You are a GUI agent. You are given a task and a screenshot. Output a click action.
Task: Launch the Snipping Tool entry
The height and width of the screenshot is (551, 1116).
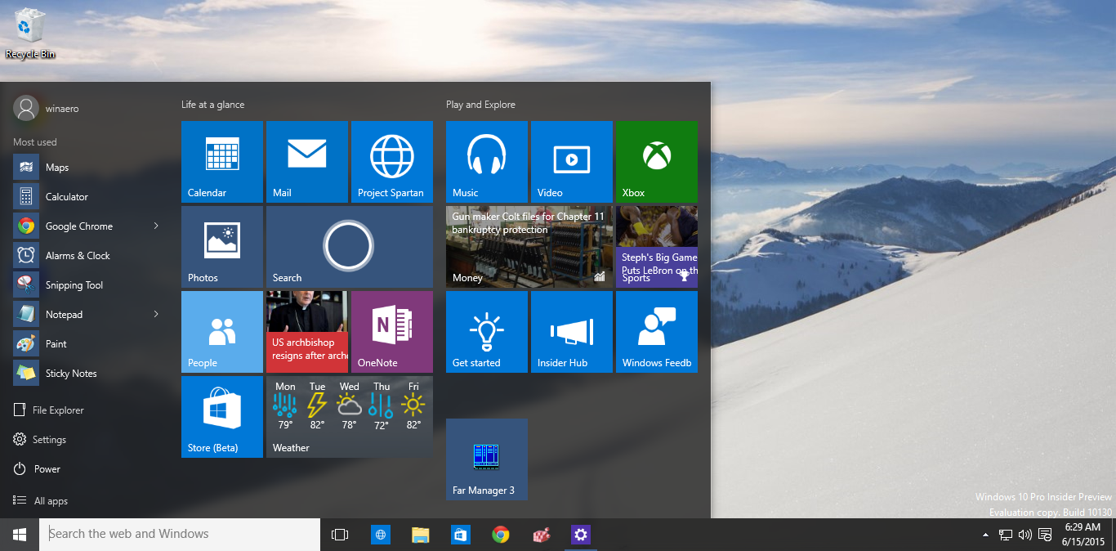[x=87, y=285]
